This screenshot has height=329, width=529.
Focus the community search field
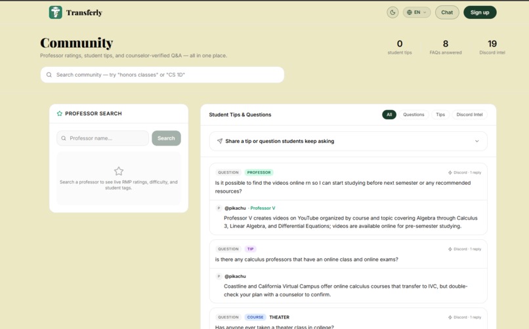[162, 75]
